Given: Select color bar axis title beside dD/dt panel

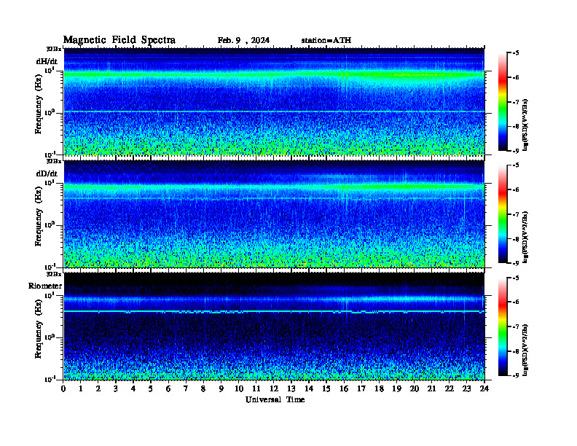Looking at the screenshot, I should pyautogui.click(x=525, y=237).
